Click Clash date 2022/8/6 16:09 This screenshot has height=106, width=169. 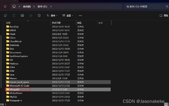click(60, 34)
